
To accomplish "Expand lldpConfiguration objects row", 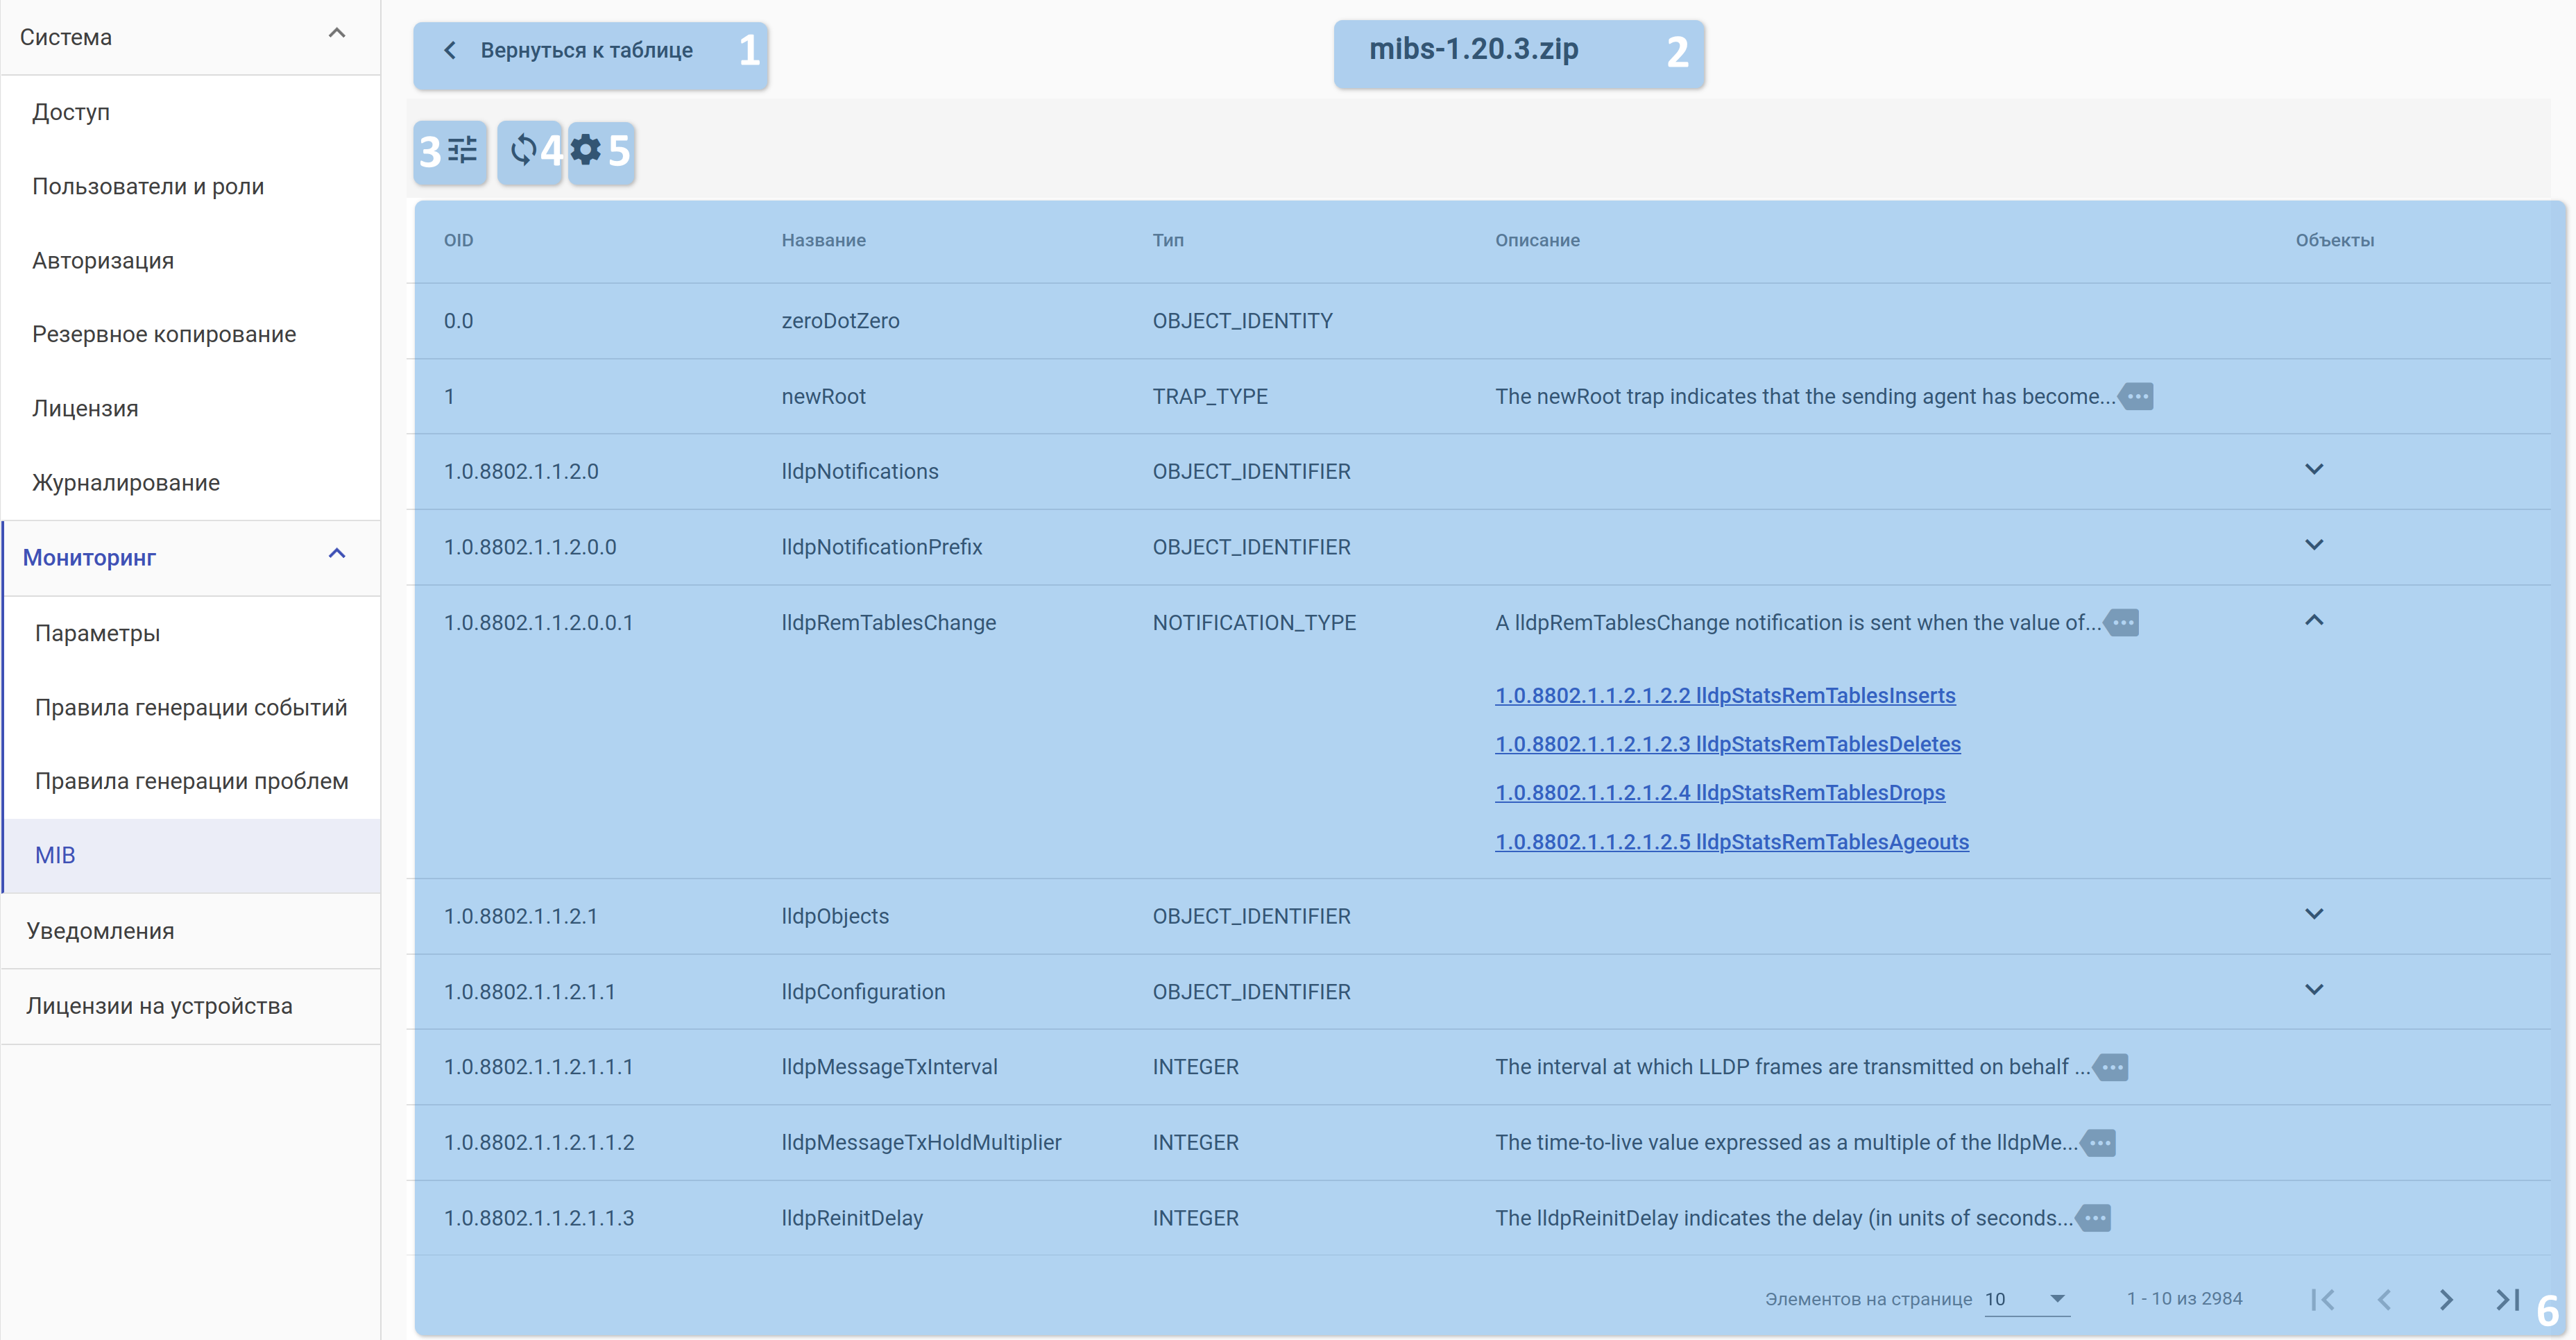I will tap(2313, 990).
